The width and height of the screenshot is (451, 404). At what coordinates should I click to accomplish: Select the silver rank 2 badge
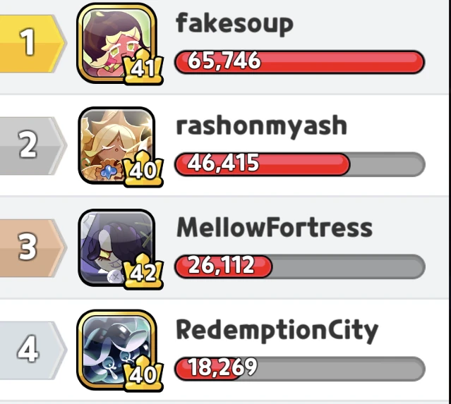click(32, 146)
